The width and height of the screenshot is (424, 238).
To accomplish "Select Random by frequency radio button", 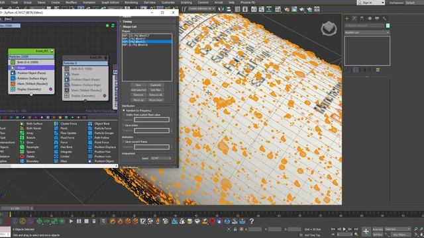I will point(124,110).
